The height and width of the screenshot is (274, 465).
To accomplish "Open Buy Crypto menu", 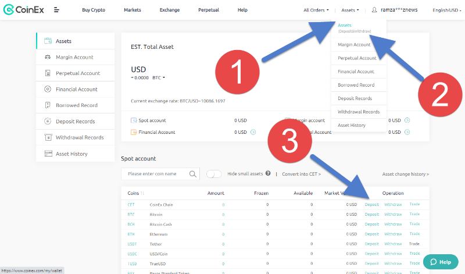I will (x=94, y=10).
